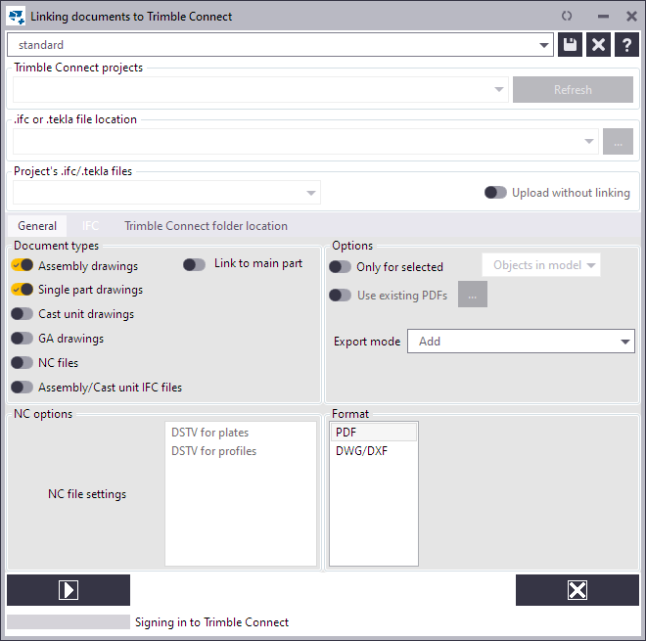This screenshot has height=641, width=646.
Task: Click the refresh arrows icon in title bar
Action: pos(567,16)
